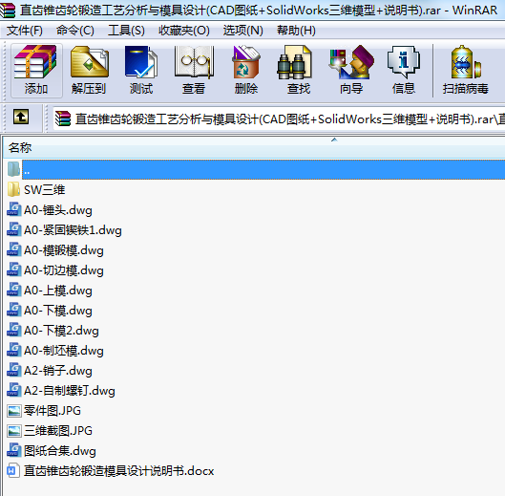This screenshot has width=505, height=496.
Task: Select folder name SW三维
Action: tap(45, 189)
